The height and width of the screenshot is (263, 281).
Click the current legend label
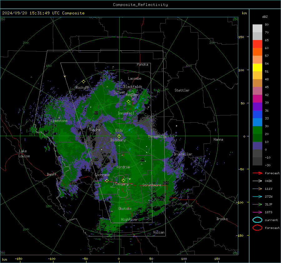coord(271,220)
